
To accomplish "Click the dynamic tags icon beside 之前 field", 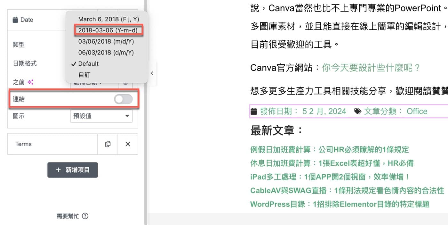I will point(126,83).
